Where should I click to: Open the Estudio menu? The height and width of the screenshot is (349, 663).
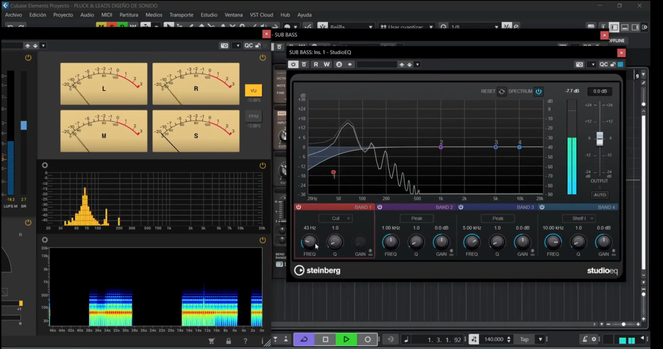coord(209,15)
